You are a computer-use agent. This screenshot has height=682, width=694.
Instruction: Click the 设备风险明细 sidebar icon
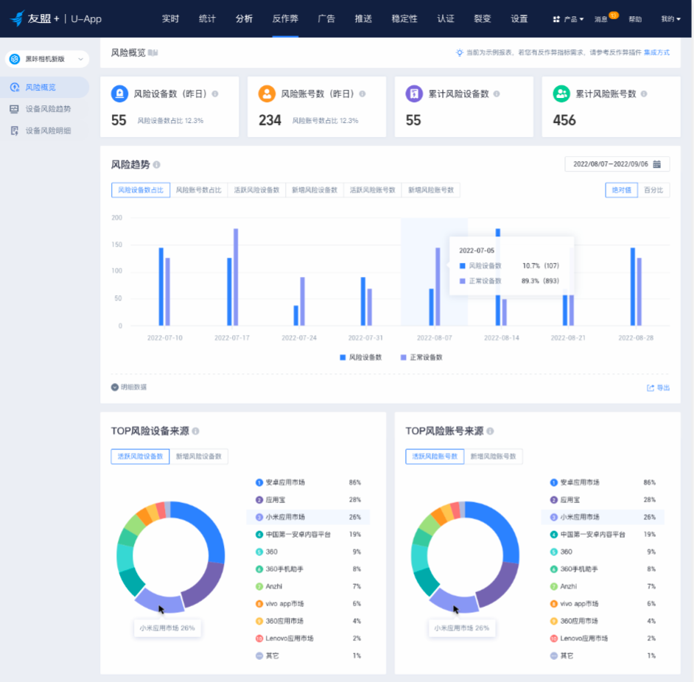pyautogui.click(x=14, y=130)
